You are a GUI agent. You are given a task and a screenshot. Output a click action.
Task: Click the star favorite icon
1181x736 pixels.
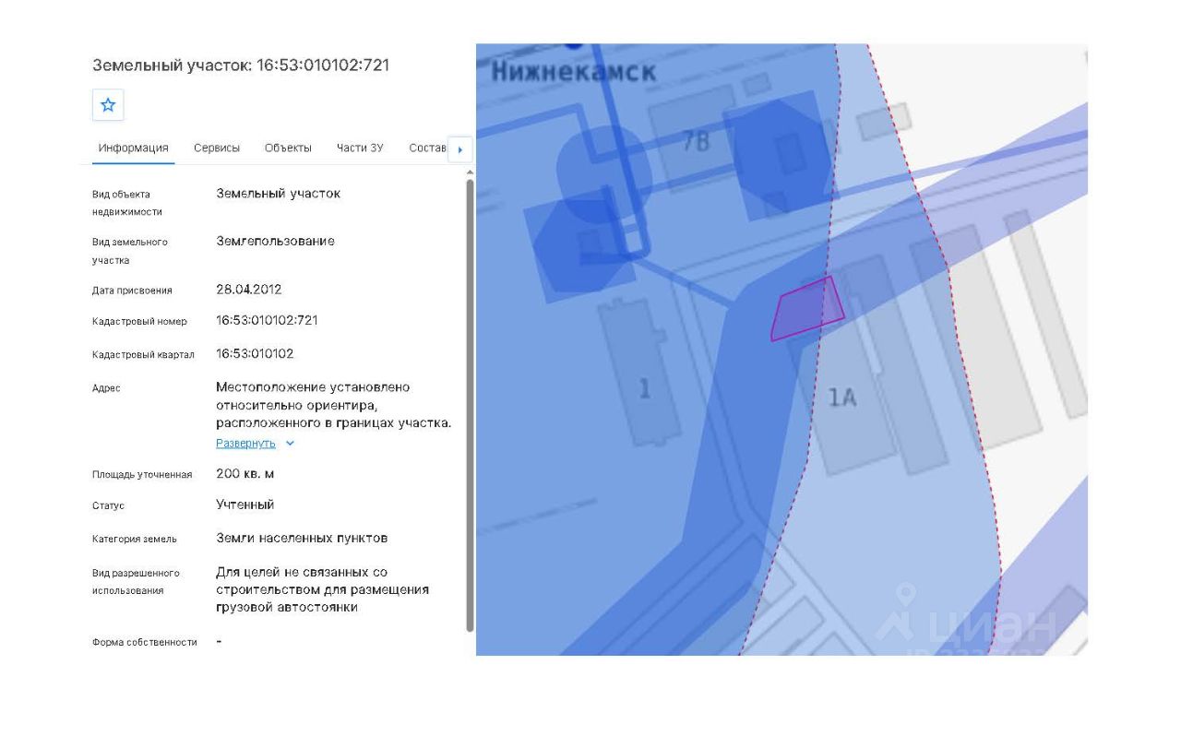[x=108, y=105]
